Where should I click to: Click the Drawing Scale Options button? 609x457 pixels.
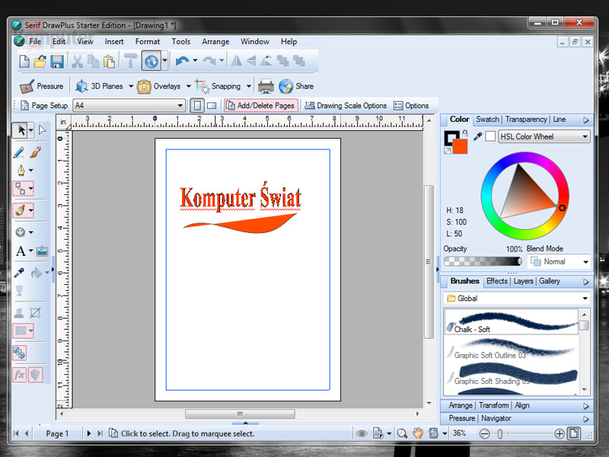point(346,106)
